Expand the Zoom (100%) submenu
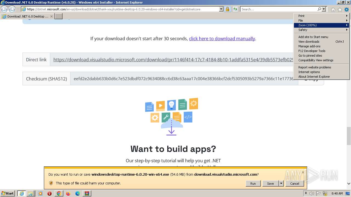Screen dimensions: 351x197 tap(321, 25)
